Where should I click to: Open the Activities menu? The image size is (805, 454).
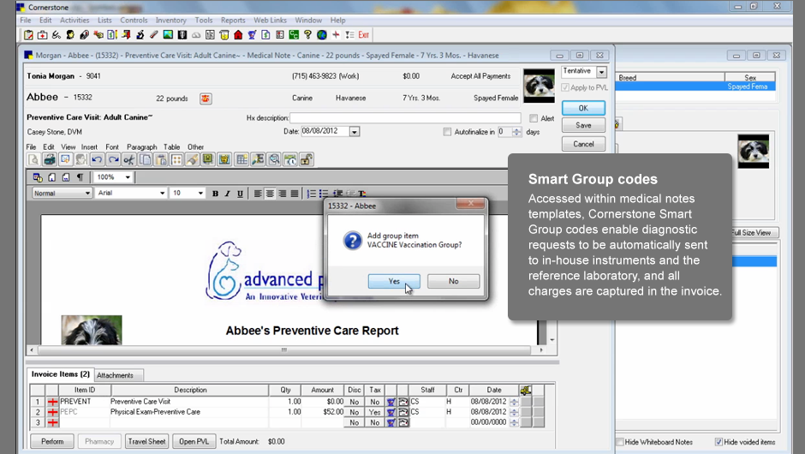pos(75,20)
